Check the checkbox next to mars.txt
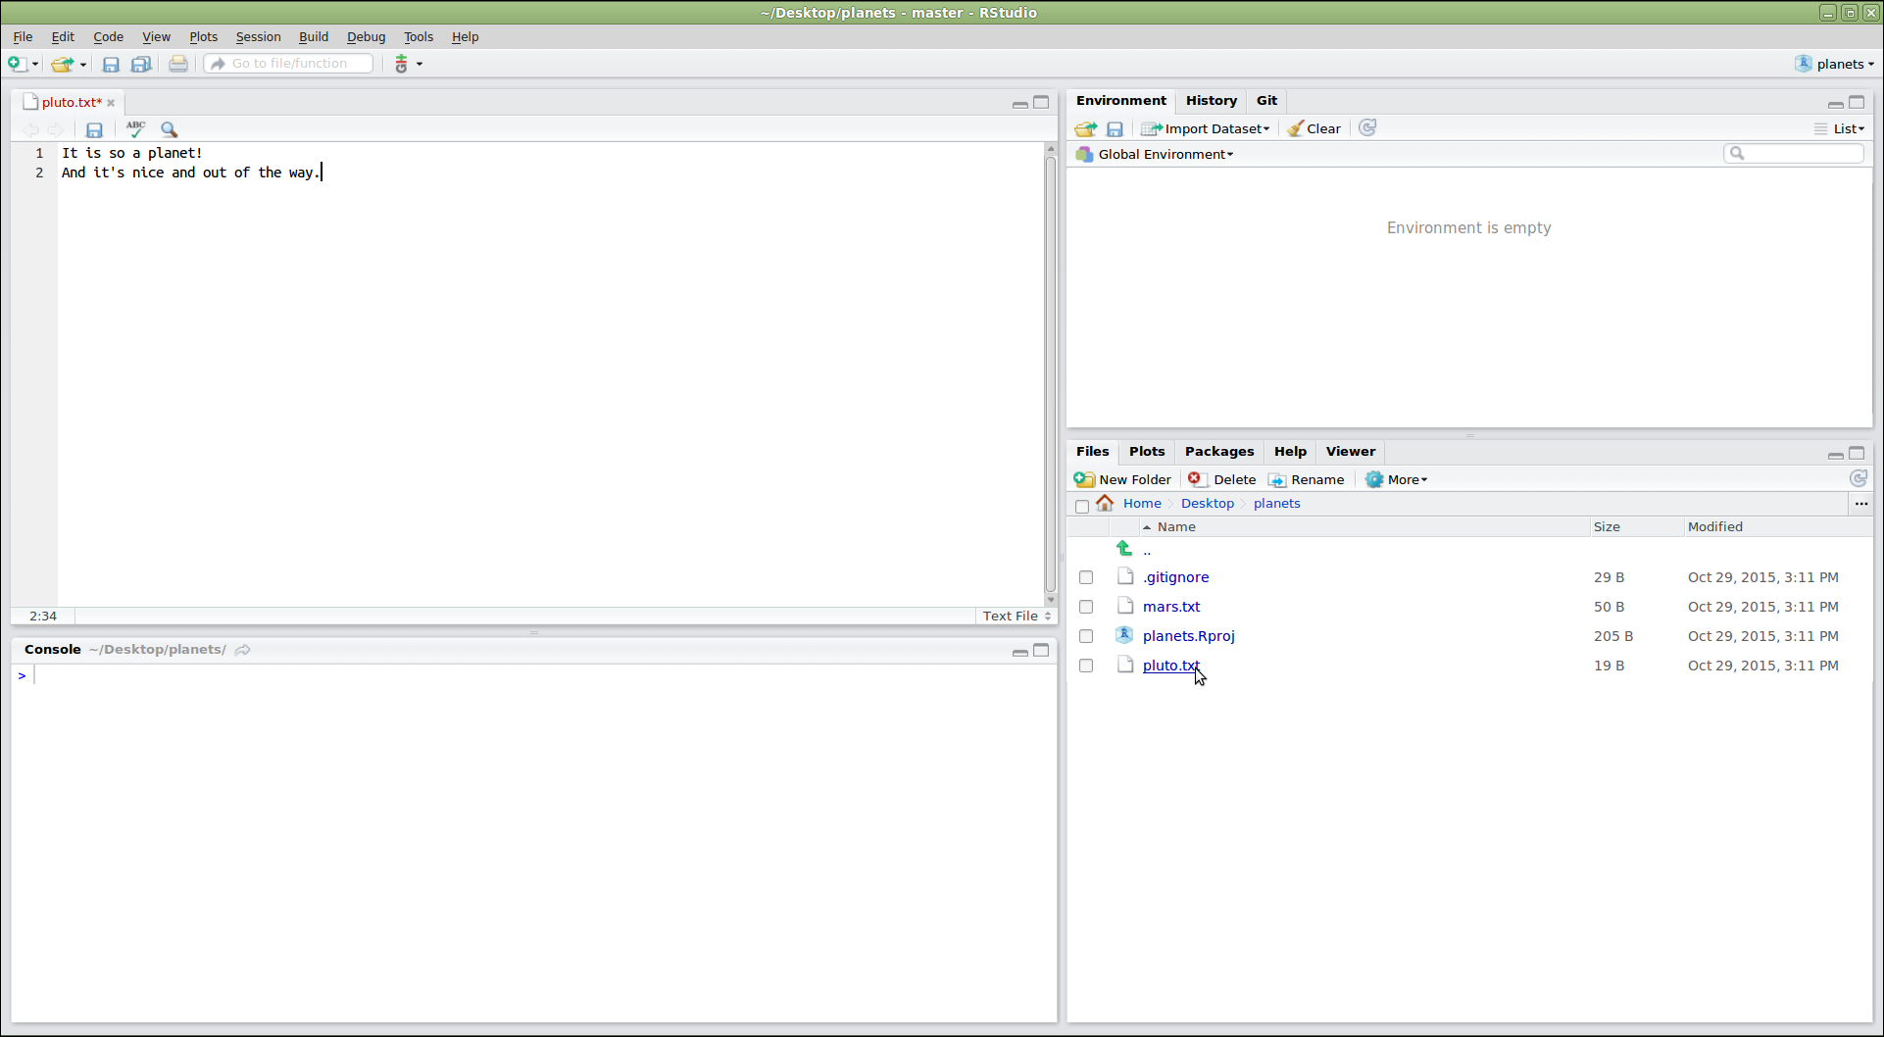Viewport: 1884px width, 1037px height. (x=1085, y=606)
